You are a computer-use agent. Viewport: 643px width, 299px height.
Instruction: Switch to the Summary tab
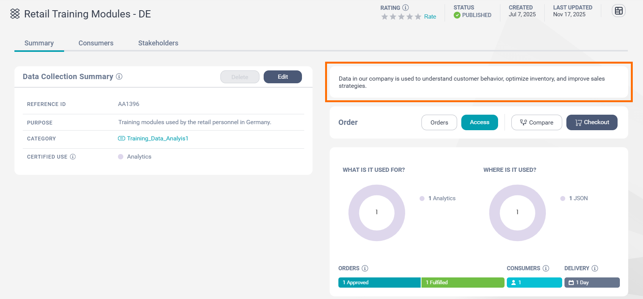click(39, 43)
